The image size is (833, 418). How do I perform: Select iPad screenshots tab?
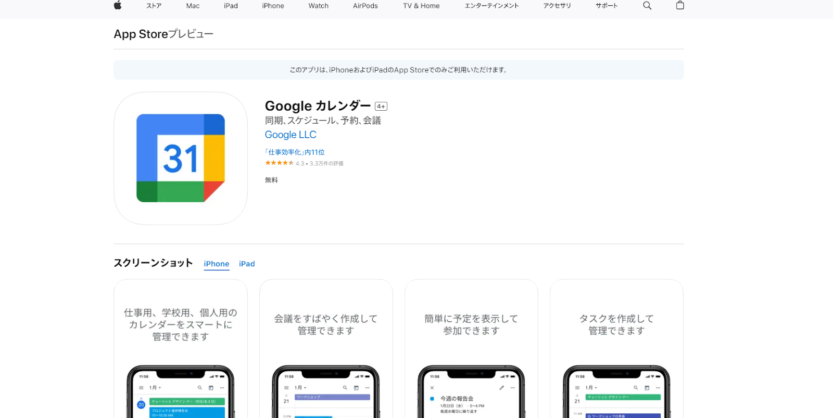click(x=247, y=264)
